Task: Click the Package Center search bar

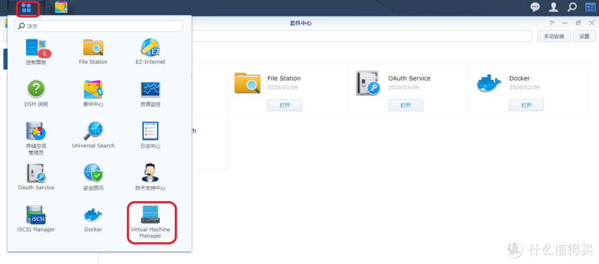Action: [x=362, y=36]
